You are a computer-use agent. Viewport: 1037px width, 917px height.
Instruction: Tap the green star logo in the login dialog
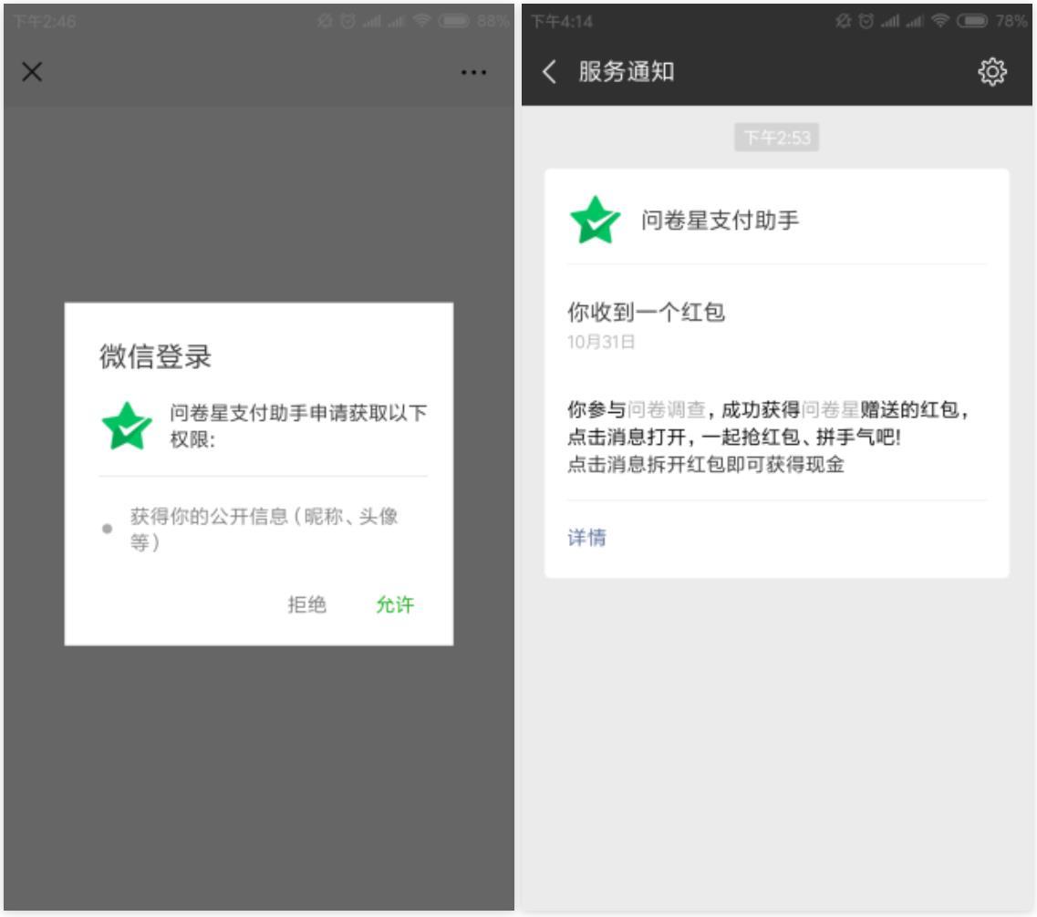click(x=127, y=427)
